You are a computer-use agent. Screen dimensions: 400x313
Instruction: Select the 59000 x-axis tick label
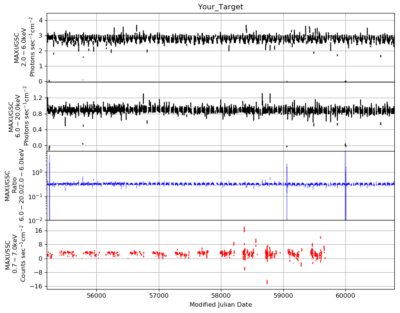point(283,295)
